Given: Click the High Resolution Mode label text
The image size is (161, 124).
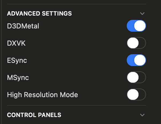Looking at the screenshot, I should pos(42,95).
